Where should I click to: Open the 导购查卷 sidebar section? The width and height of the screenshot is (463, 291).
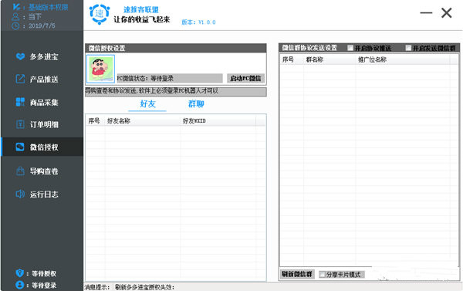42,171
